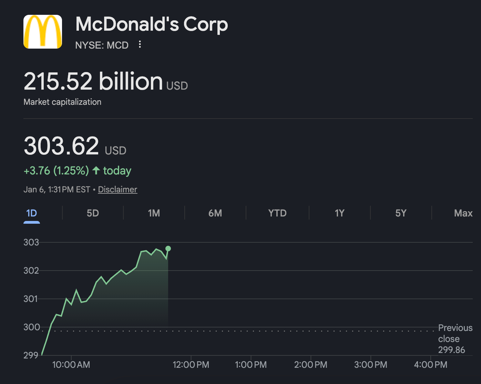Viewport: 481px width, 384px height.
Task: Click the McDonald's golden arches logo
Action: coord(43,32)
